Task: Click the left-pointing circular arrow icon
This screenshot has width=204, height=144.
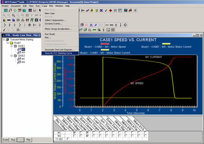Action: (125, 25)
